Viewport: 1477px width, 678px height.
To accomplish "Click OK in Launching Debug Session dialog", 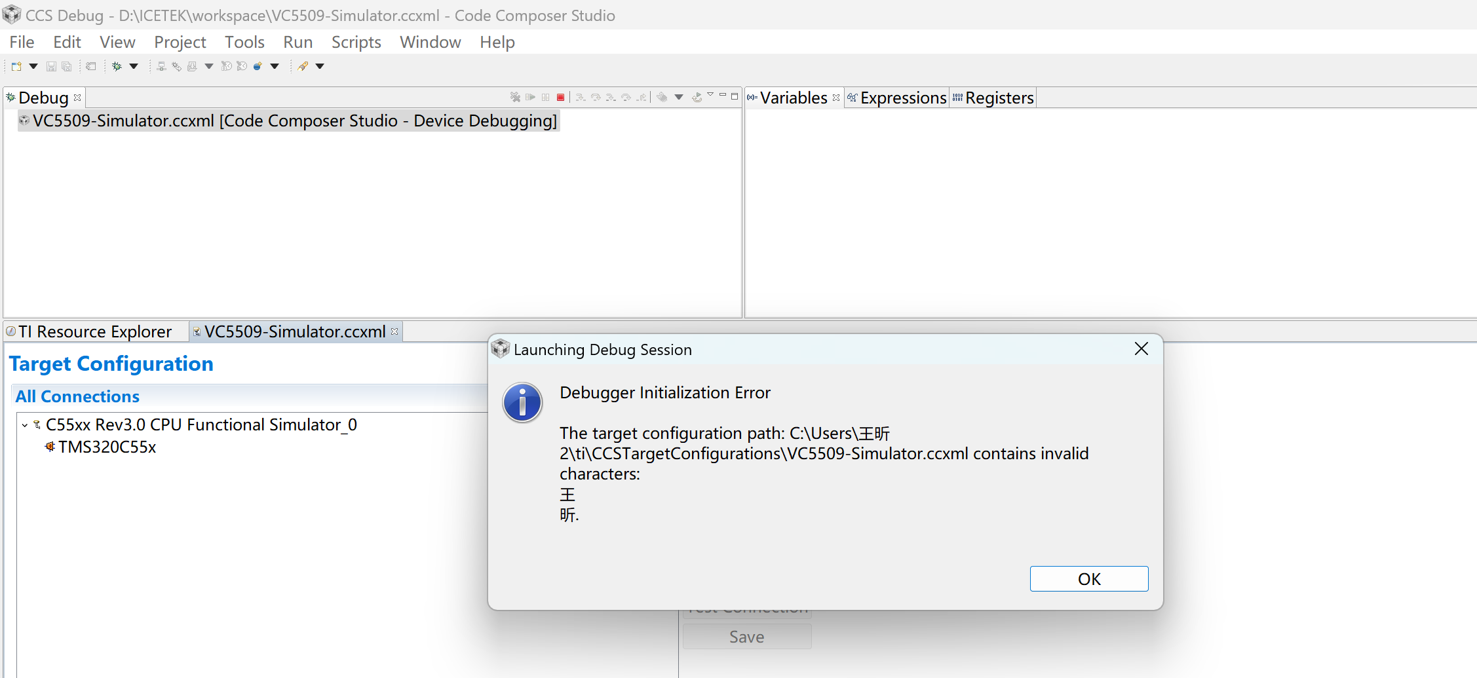I will [x=1089, y=579].
